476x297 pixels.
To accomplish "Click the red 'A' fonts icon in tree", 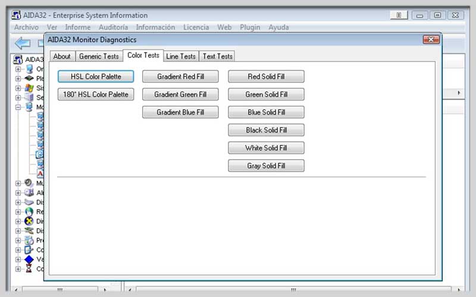I will coord(40,173).
